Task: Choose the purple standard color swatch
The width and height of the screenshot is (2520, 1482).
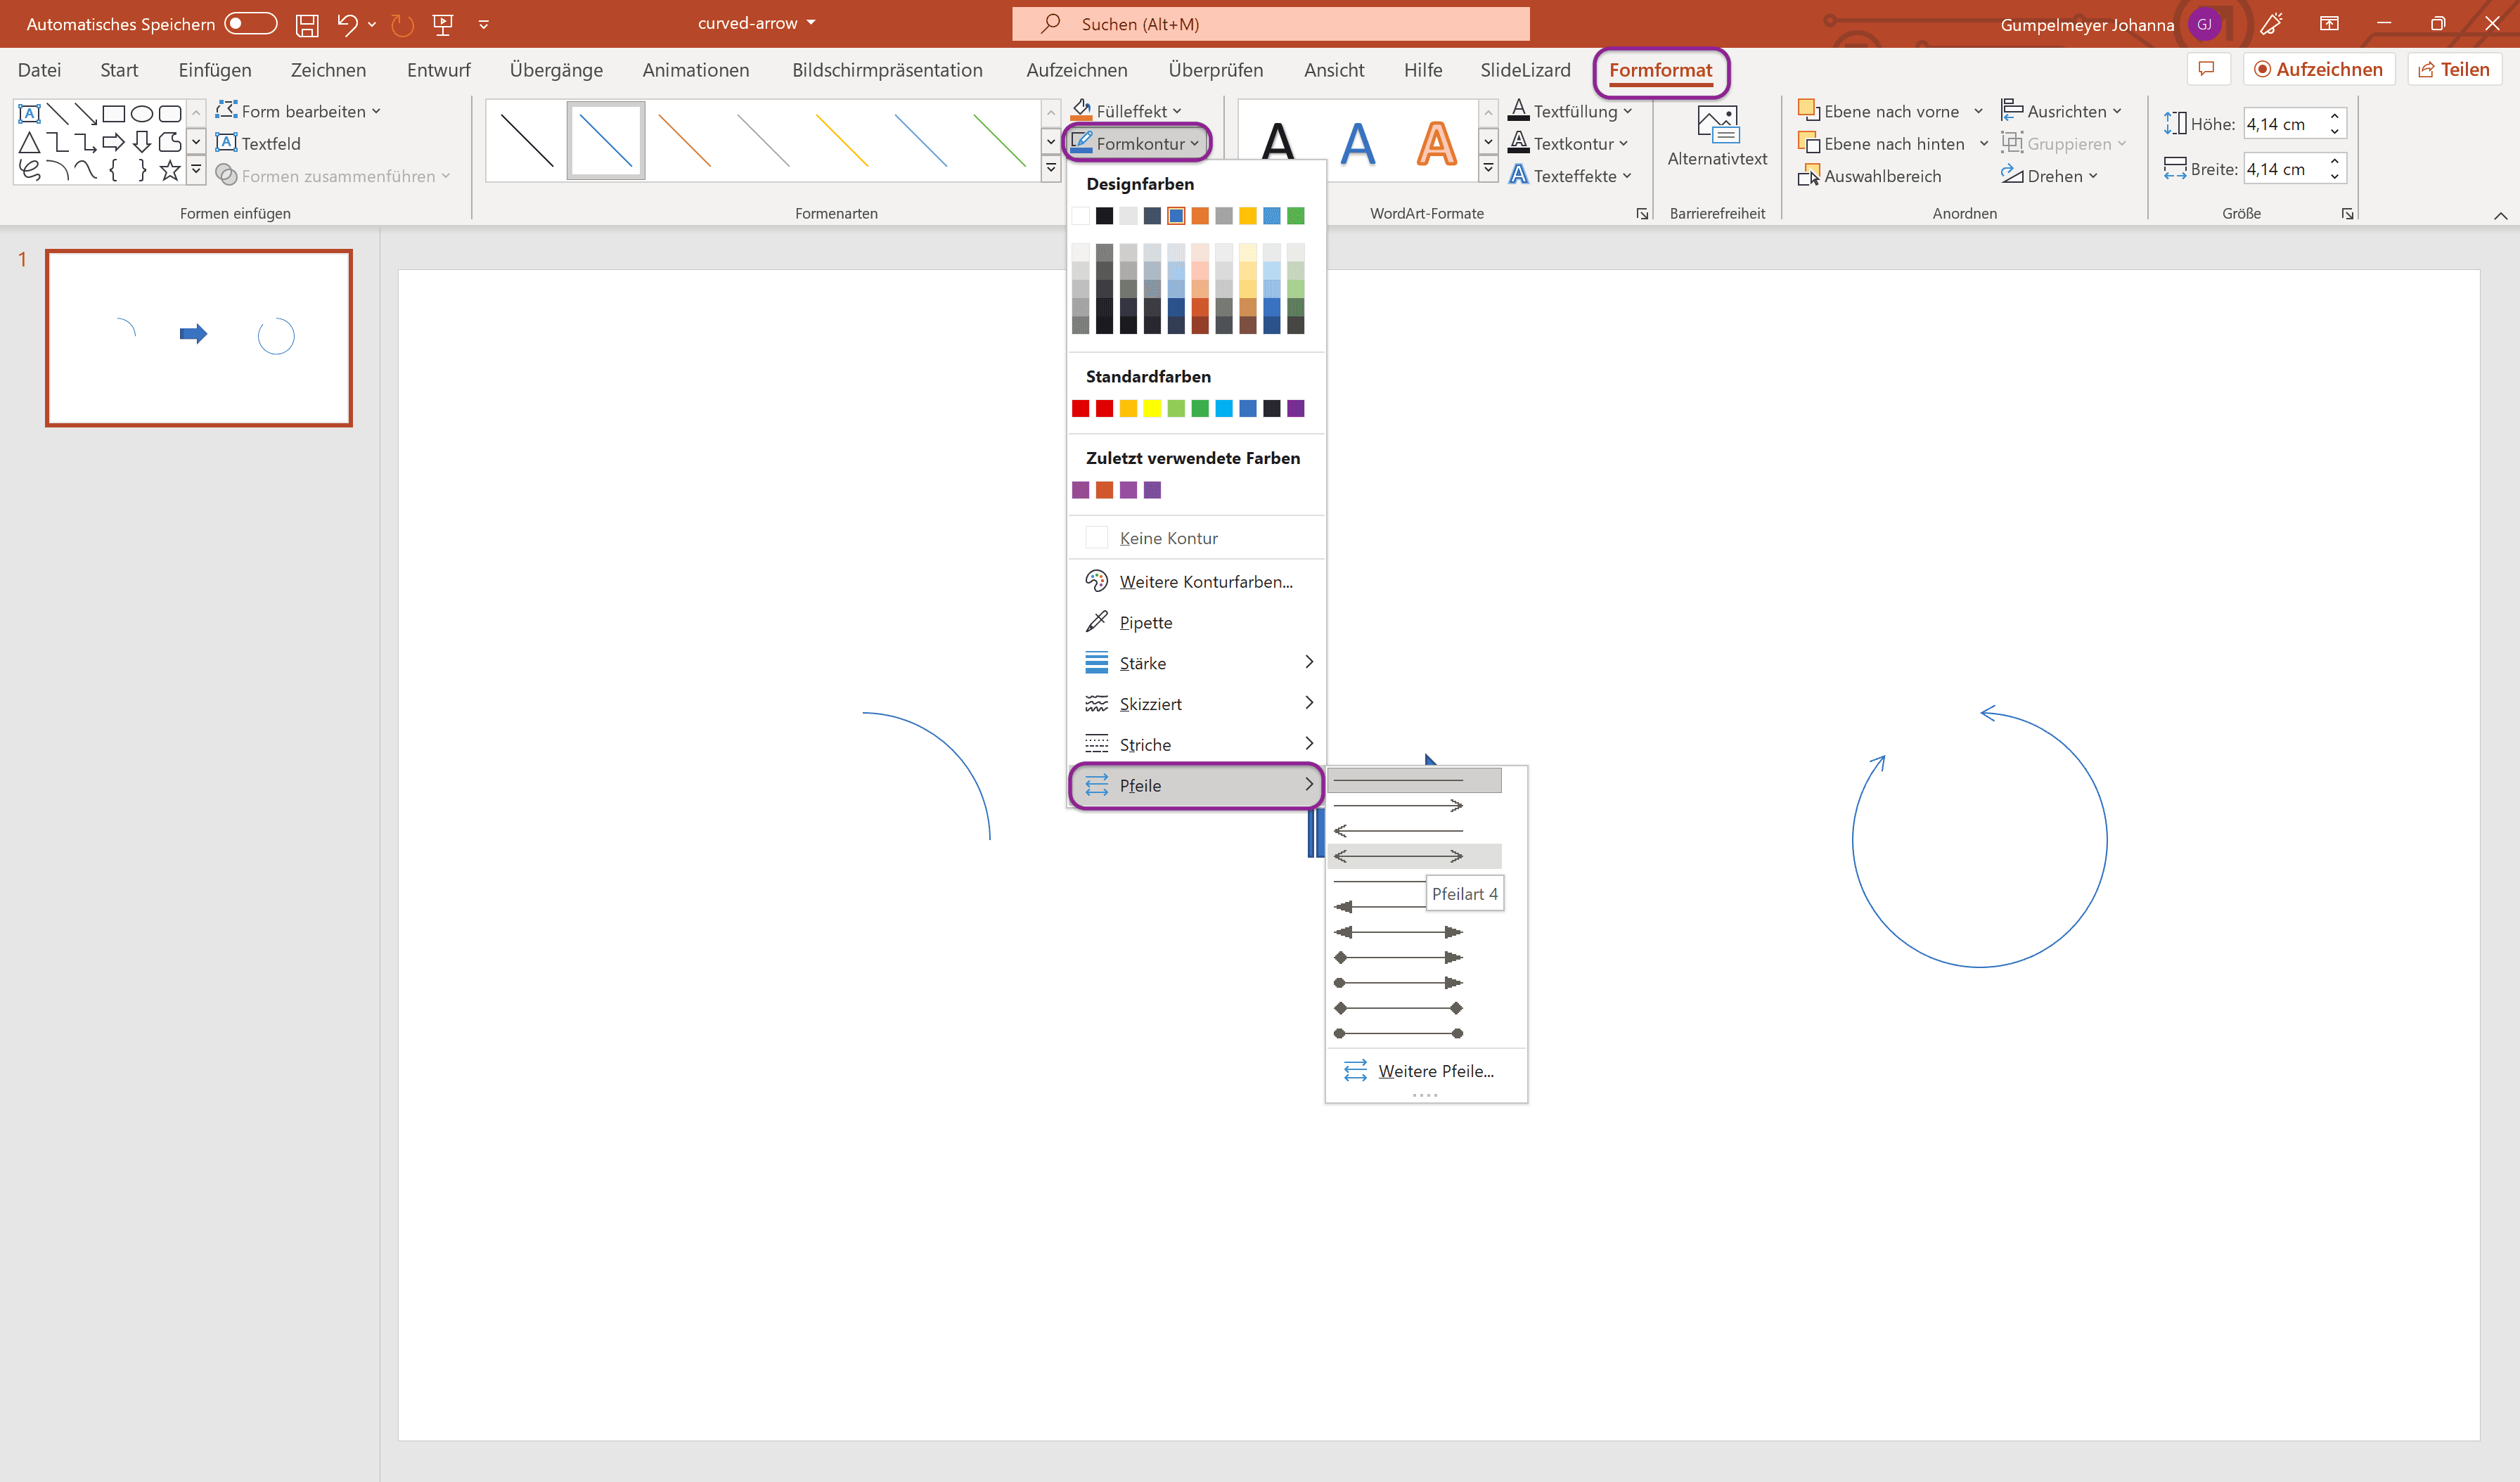Action: point(1296,408)
